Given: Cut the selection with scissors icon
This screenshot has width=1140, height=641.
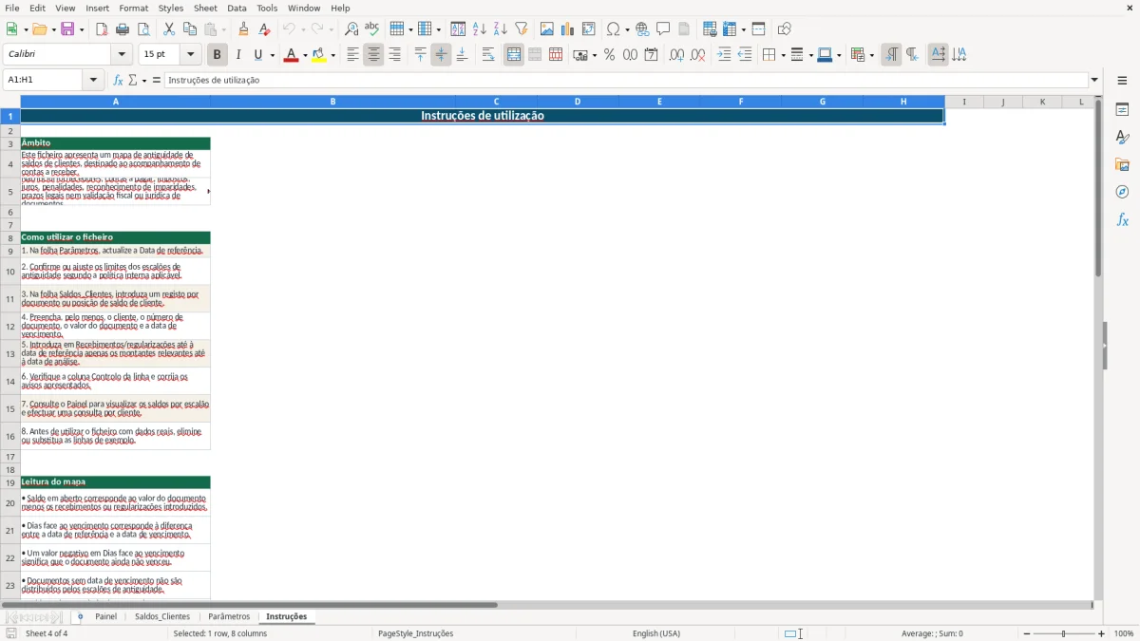Looking at the screenshot, I should coord(169,29).
